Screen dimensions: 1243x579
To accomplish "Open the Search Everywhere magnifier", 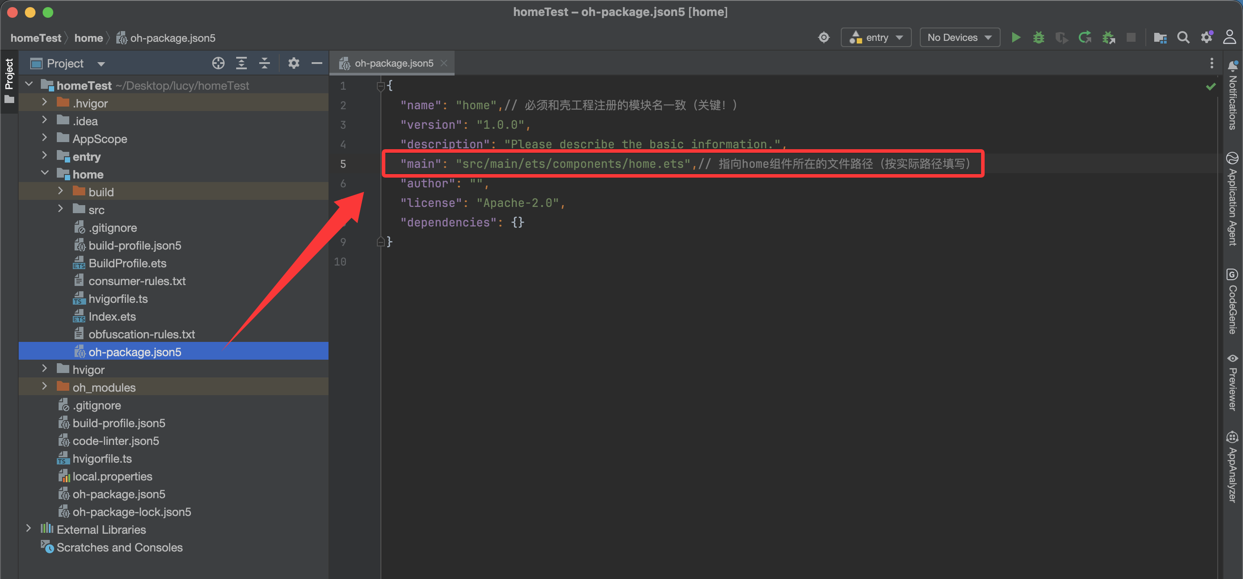I will click(1183, 37).
